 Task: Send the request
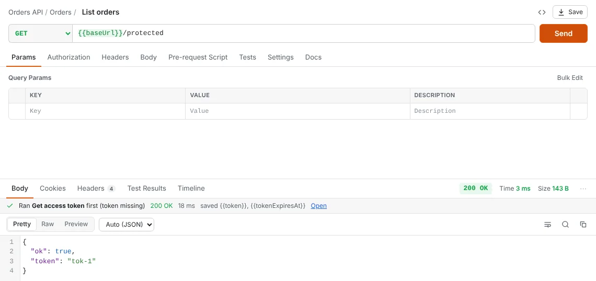[x=563, y=33]
